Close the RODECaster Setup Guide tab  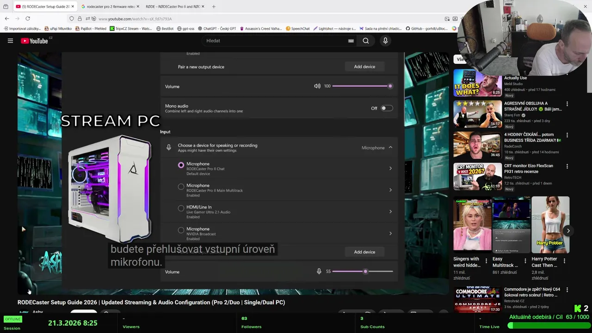[x=73, y=6]
